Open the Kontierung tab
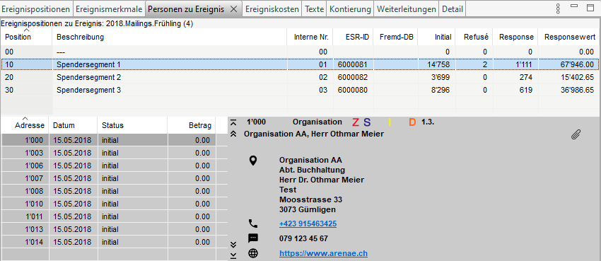 click(350, 9)
